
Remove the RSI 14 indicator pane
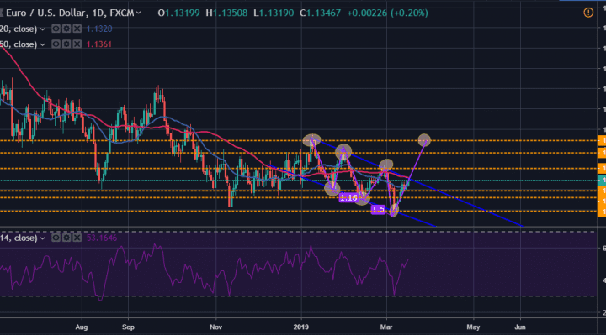tap(77, 238)
